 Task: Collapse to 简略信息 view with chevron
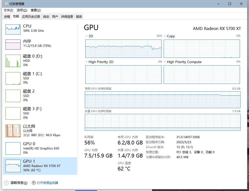6,183
